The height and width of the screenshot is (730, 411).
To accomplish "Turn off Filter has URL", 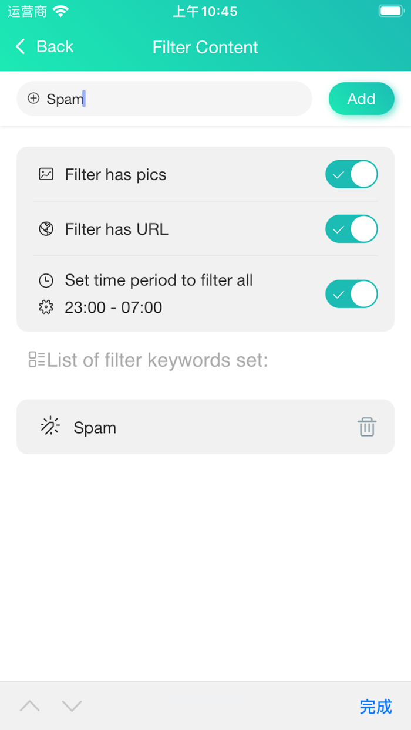I will [x=351, y=229].
